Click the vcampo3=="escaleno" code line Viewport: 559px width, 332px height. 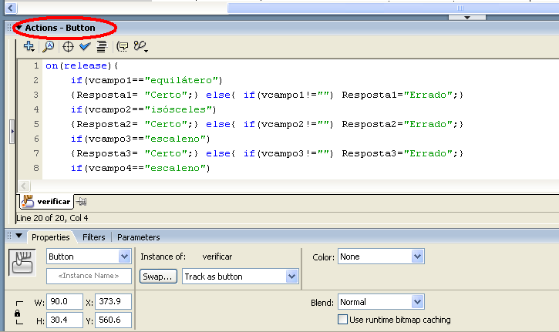click(x=140, y=139)
